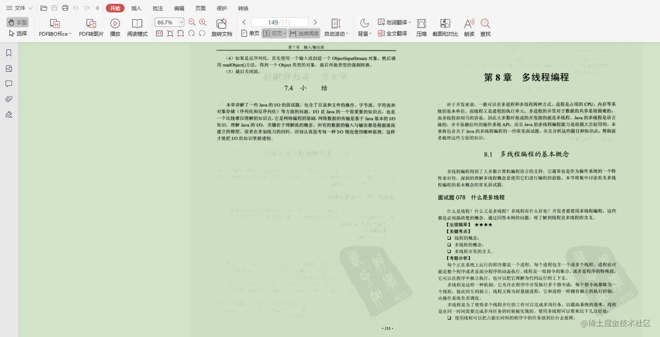Open the 查找 find tool
The height and width of the screenshot is (337, 660).
486,28
